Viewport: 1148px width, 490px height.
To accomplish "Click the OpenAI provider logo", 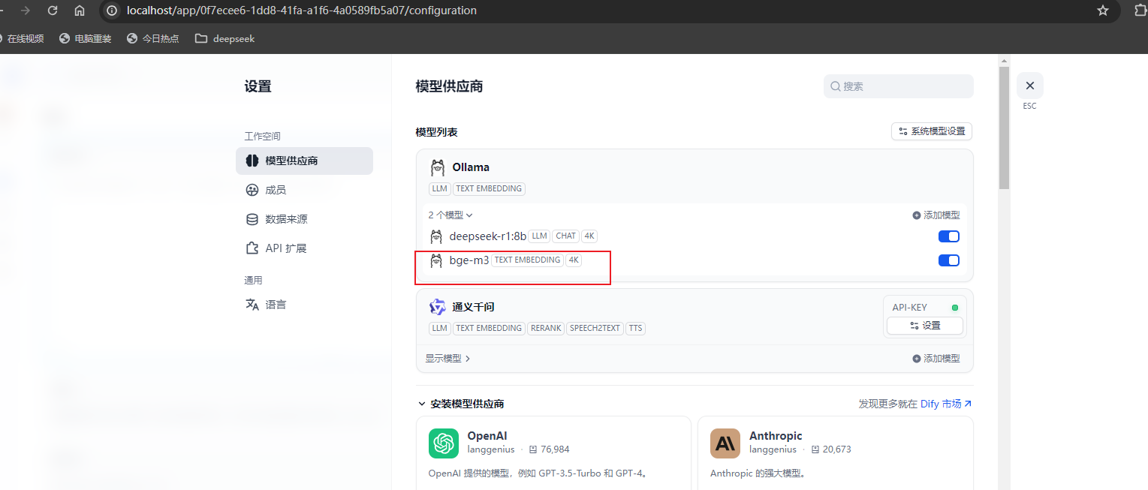I will pyautogui.click(x=444, y=443).
